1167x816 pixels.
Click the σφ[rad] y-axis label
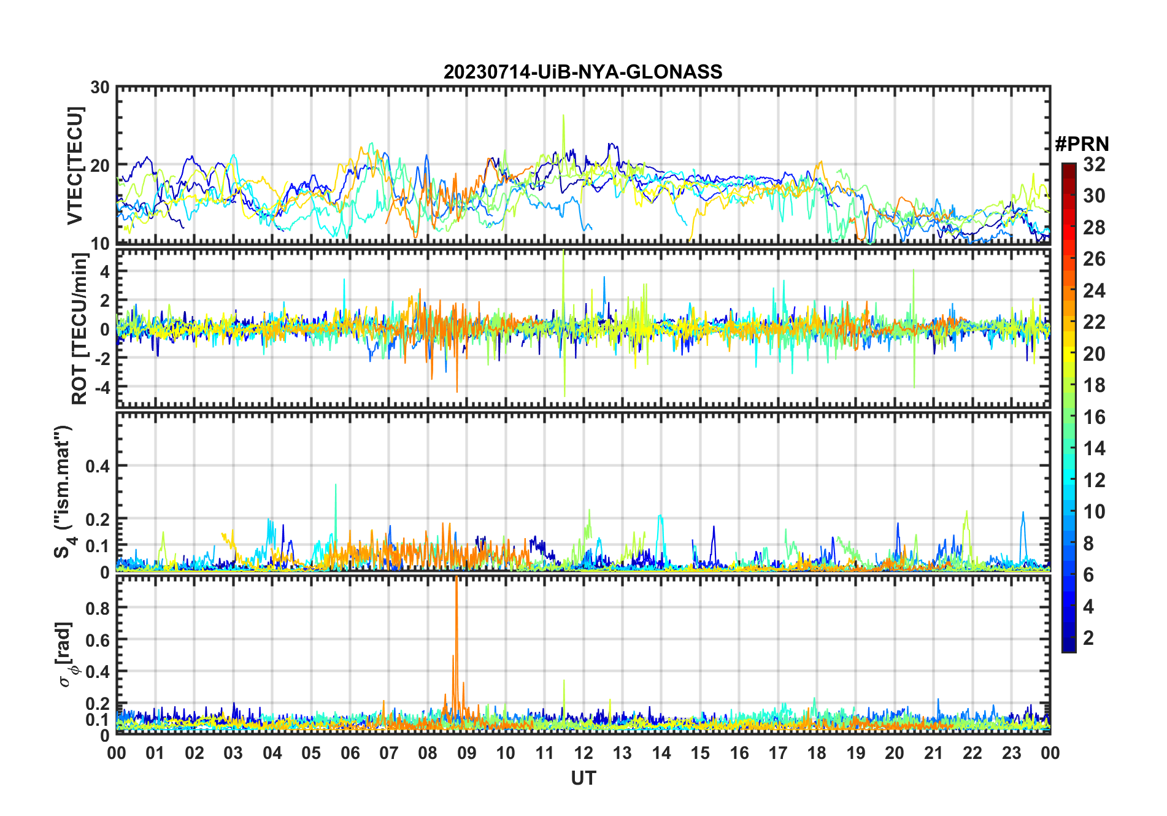66,655
